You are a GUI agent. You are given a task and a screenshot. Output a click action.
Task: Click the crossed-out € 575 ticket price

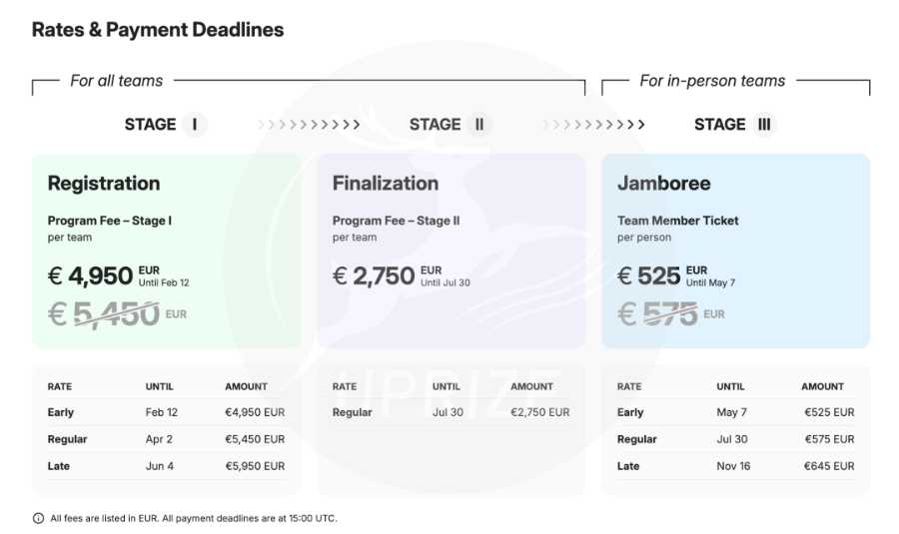[656, 314]
